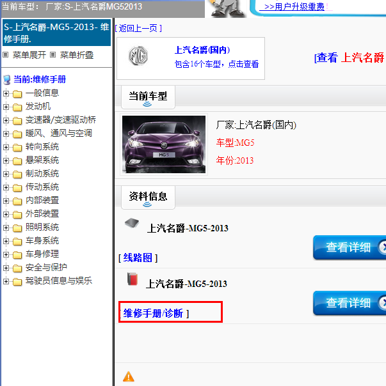The image size is (386, 386).
Task: Expand the 暖风、通风与空调 tree node
Action: (x=6, y=134)
